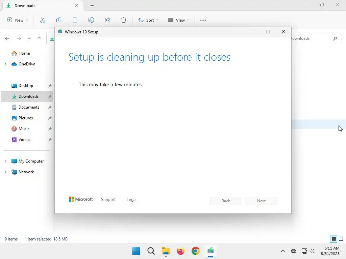This screenshot has height=259, width=346.
Task: Click the Microsoft logo in Setup footer
Action: pyautogui.click(x=81, y=199)
